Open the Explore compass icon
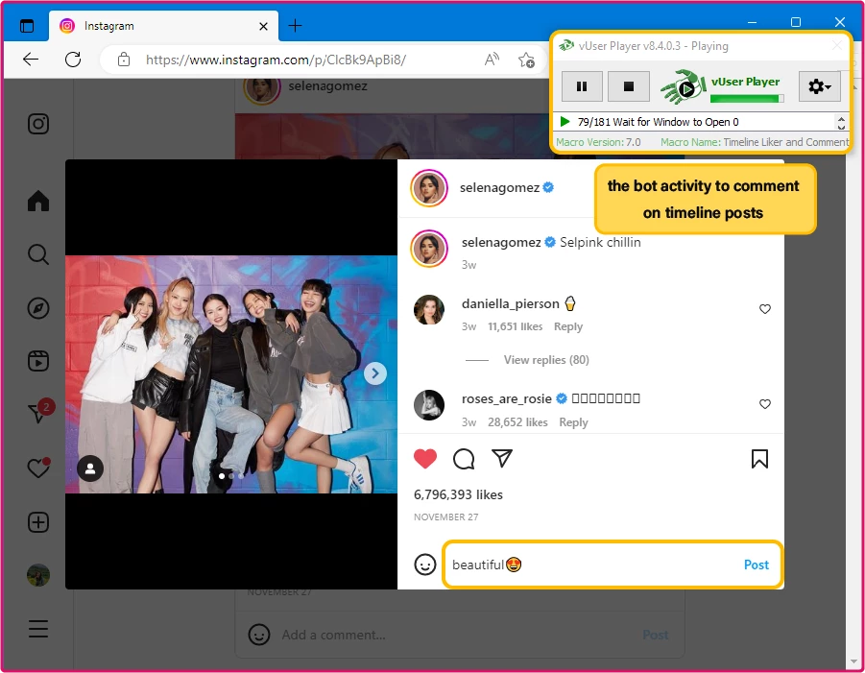 (38, 308)
